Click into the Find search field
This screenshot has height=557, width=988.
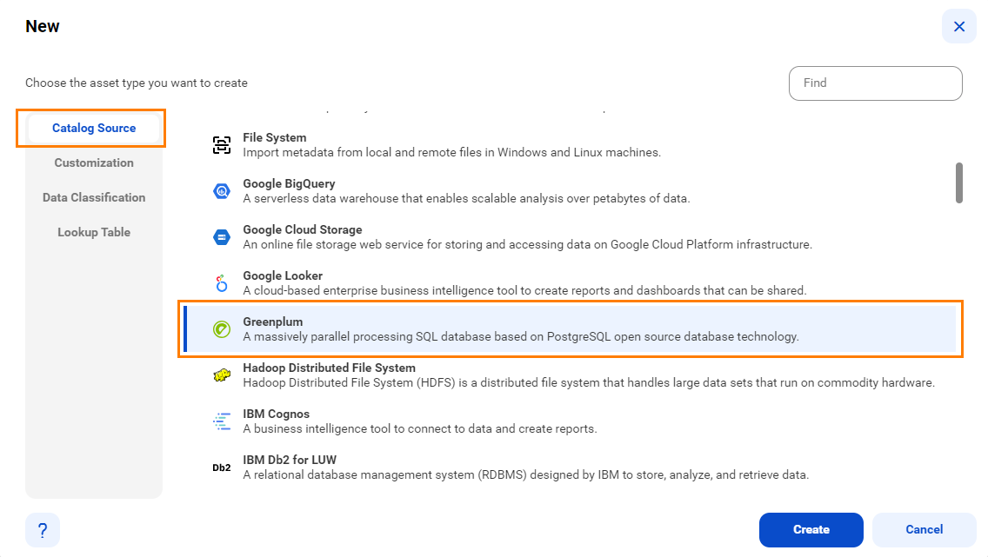tap(875, 83)
